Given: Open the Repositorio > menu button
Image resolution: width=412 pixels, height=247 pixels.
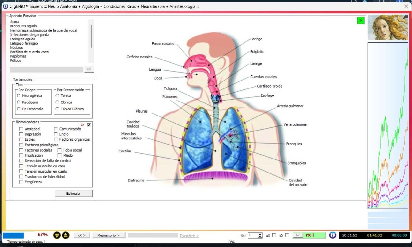Looking at the screenshot, I should point(109,235).
